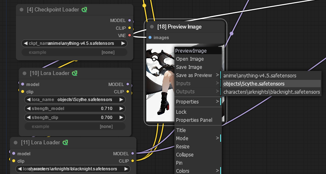
Task: Click the Lock menu entry
Action: 181,112
